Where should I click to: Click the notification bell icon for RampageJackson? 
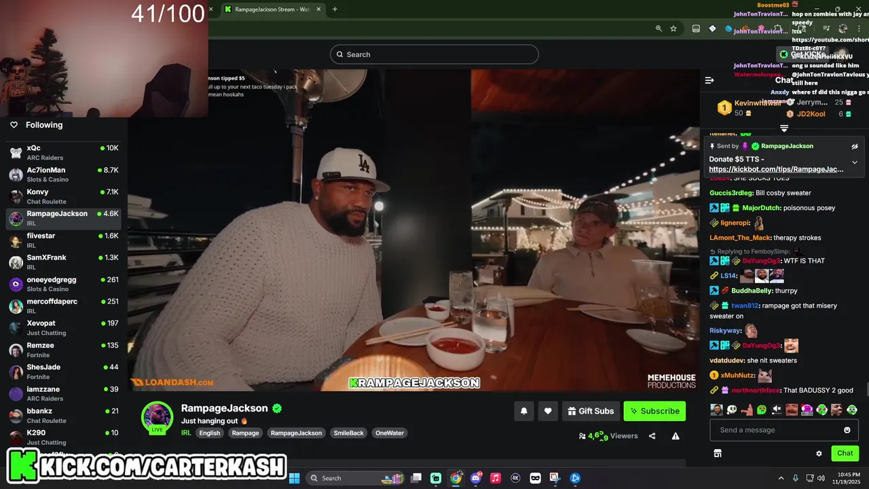(524, 411)
